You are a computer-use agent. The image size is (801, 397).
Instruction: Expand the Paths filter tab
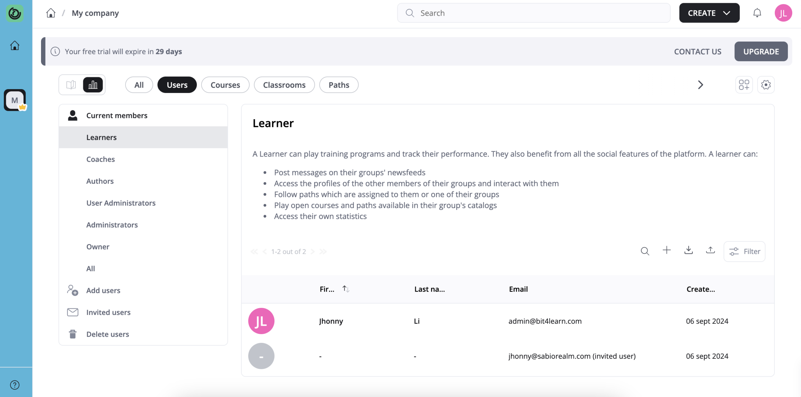click(339, 84)
